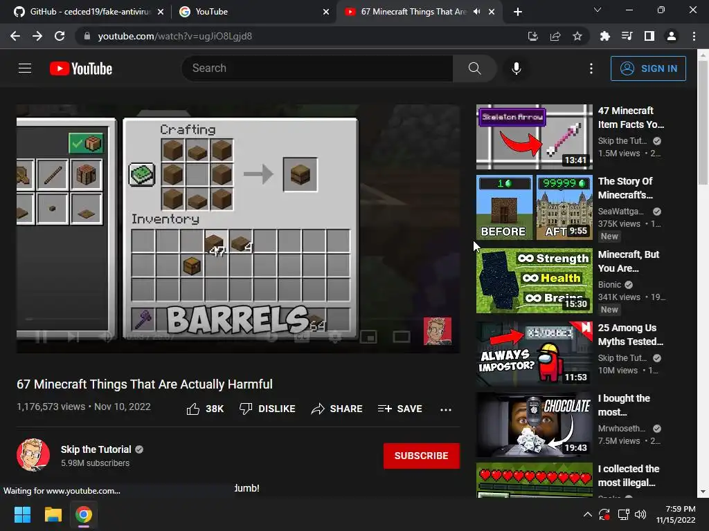Reload the current page

(60, 36)
